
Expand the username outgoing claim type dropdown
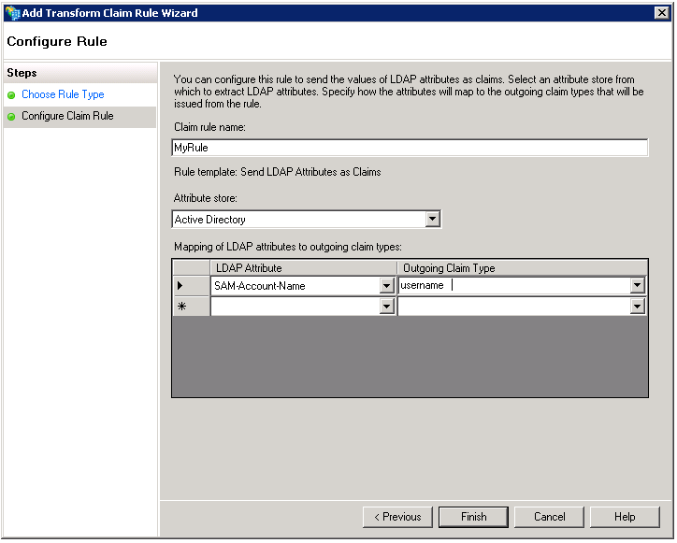637,285
